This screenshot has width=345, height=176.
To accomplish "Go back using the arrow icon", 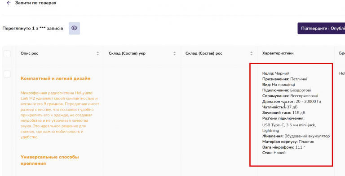I will 9,3.
